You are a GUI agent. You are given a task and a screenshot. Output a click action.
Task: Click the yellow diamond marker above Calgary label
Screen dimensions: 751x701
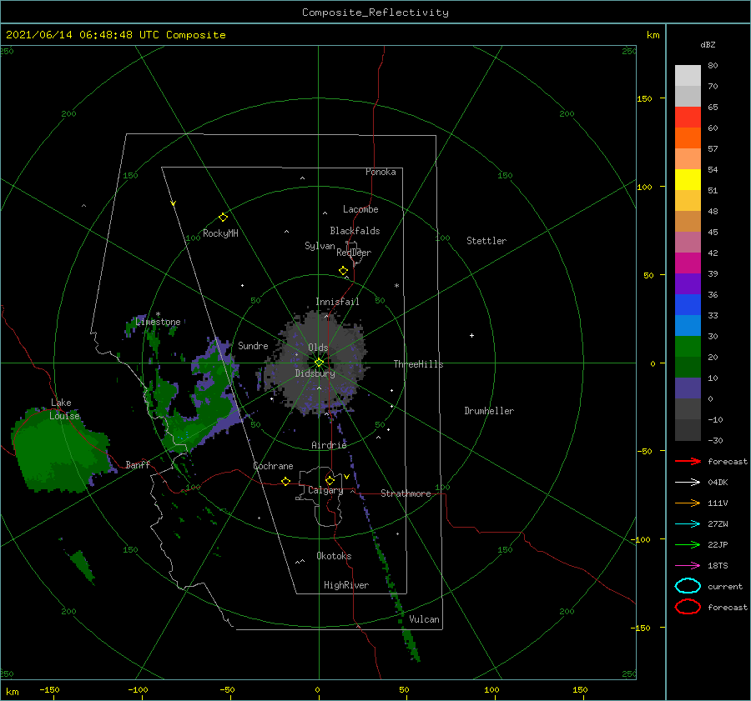(330, 480)
